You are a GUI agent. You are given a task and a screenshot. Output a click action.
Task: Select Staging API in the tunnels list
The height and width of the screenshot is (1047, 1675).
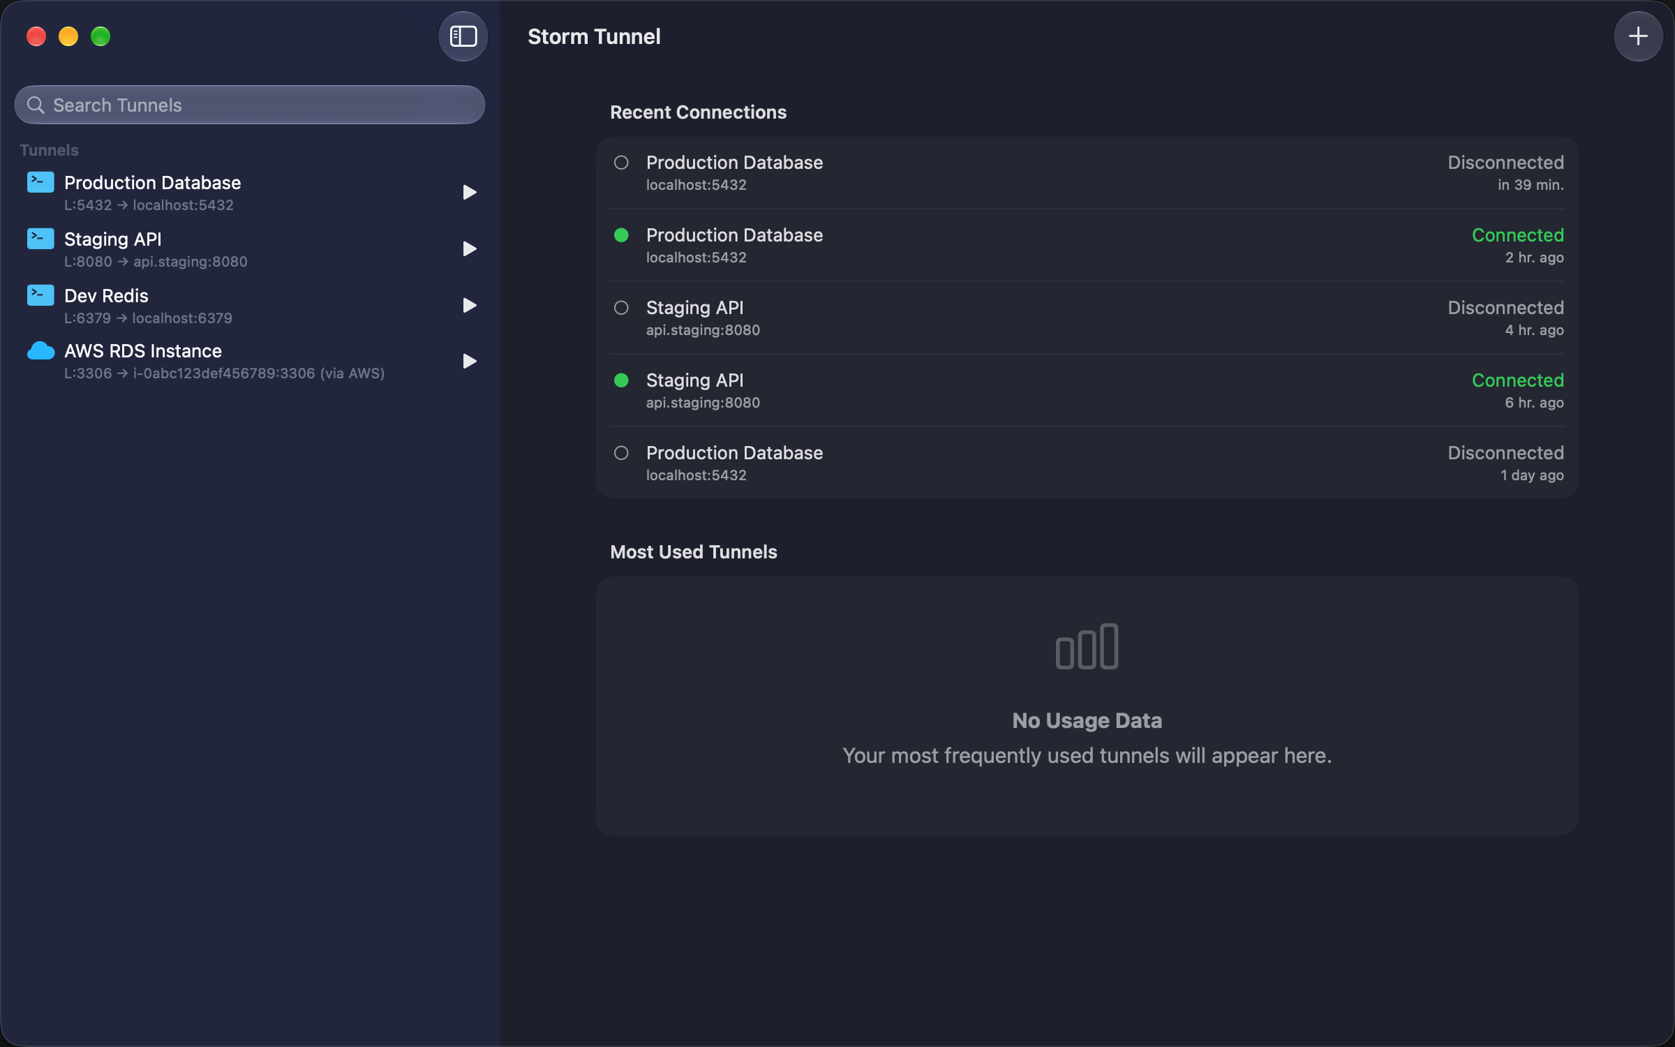pyautogui.click(x=250, y=249)
